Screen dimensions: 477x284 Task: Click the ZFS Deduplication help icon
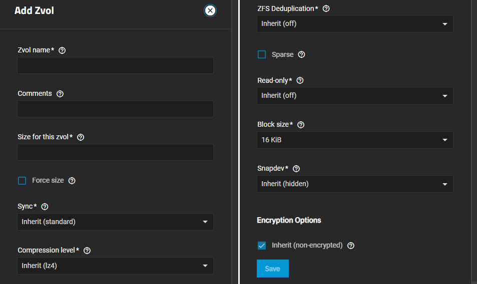[x=326, y=9]
